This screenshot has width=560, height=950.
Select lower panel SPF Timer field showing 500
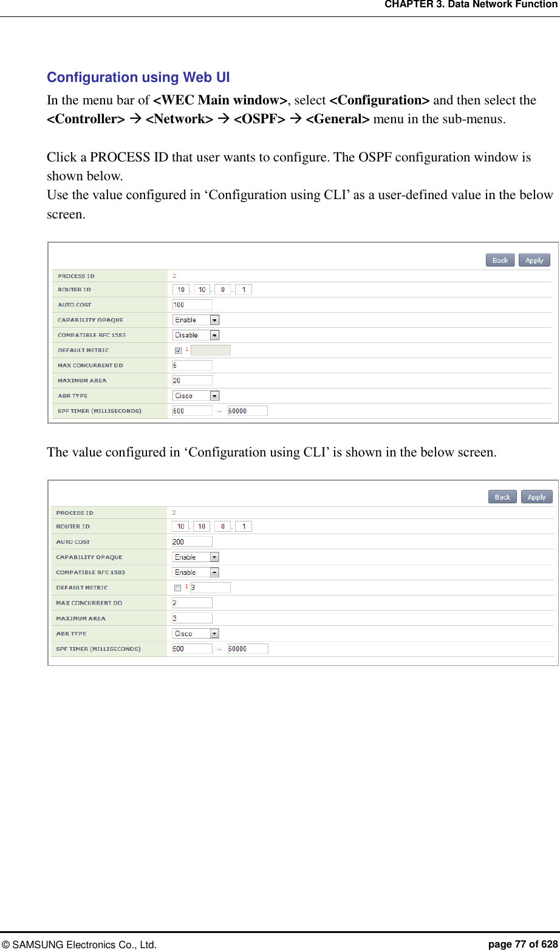click(x=192, y=649)
